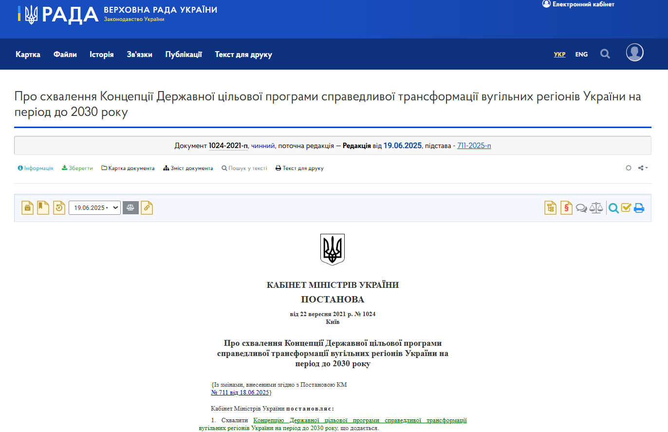Click the Картка документа link
The height and width of the screenshot is (432, 668).
(128, 168)
